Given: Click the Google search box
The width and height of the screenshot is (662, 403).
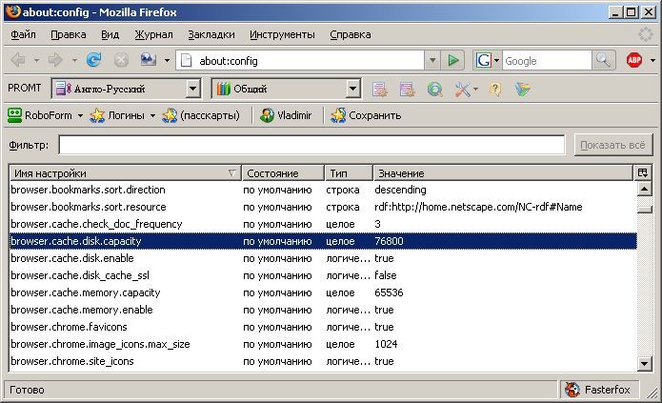Looking at the screenshot, I should coord(547,61).
